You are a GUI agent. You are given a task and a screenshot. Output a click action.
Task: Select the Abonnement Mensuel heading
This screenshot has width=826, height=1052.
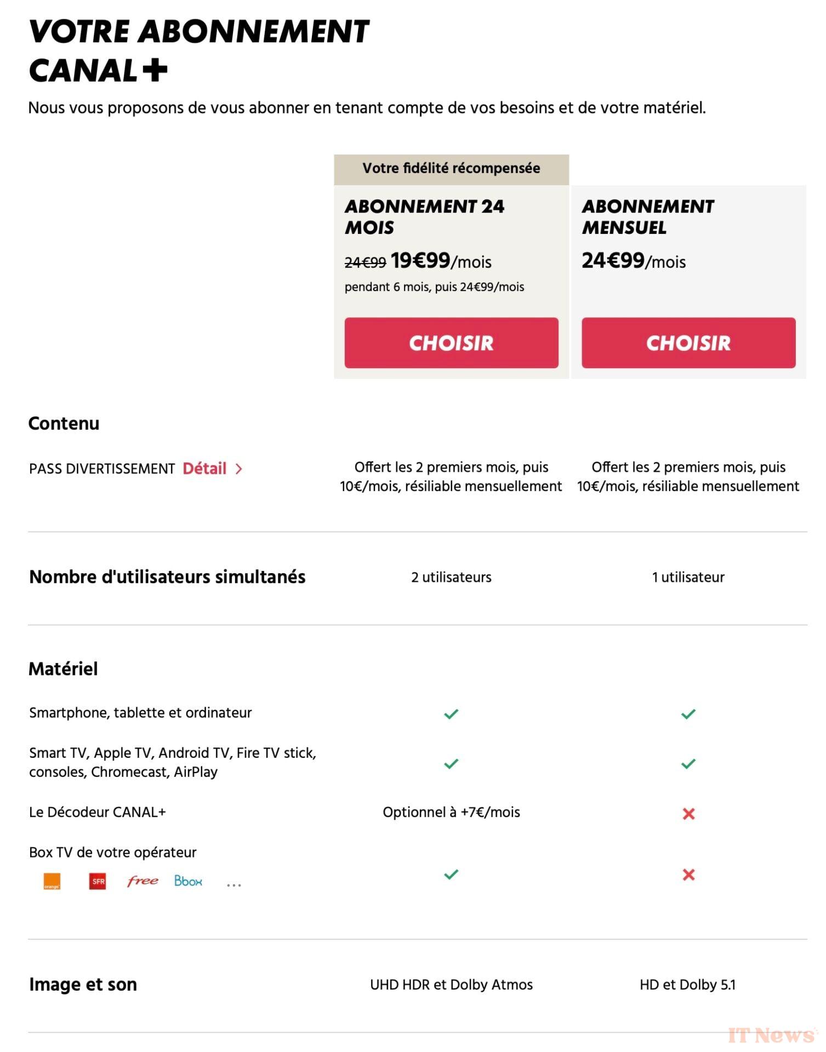click(x=648, y=216)
